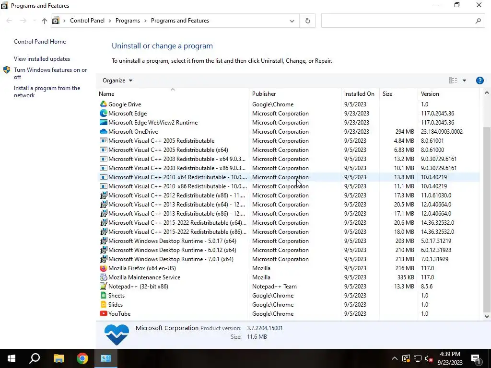491x368 pixels.
Task: Click the YouTube app icon
Action: [104, 313]
